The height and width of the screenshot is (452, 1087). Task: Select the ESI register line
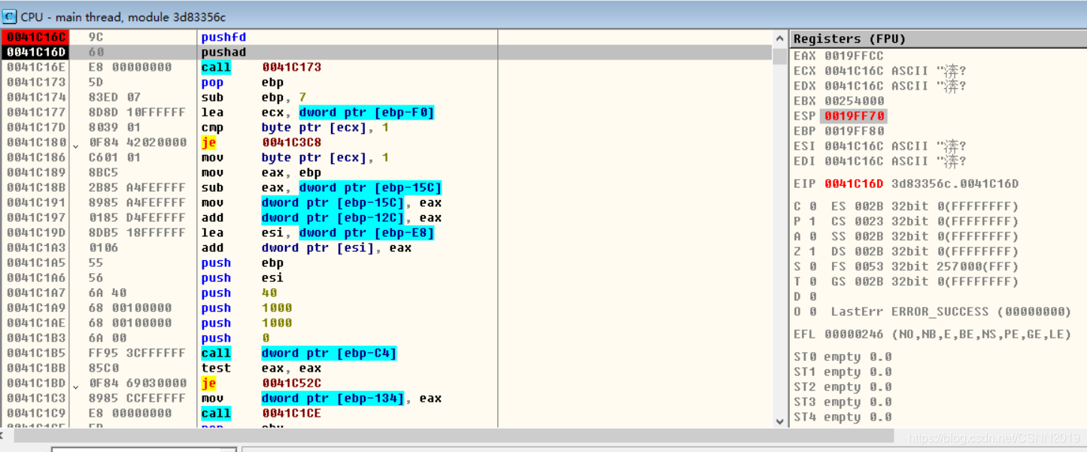[x=880, y=146]
